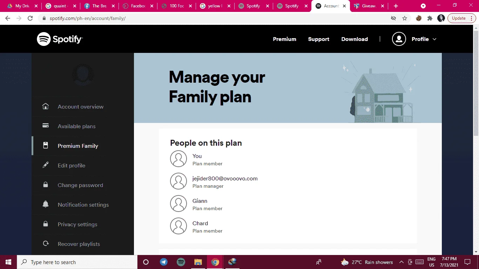This screenshot has width=479, height=269.
Task: Open Change password in sidebar
Action: coord(80,185)
